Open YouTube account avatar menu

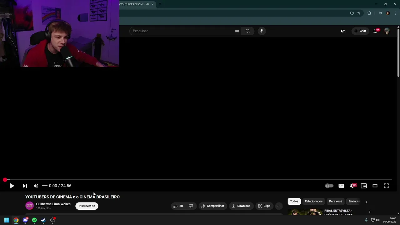(387, 31)
